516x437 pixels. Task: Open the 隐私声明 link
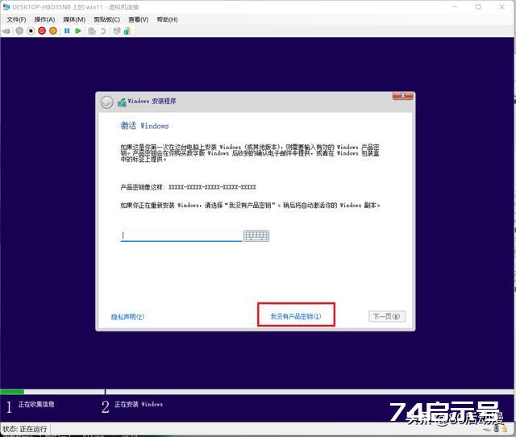pyautogui.click(x=127, y=317)
